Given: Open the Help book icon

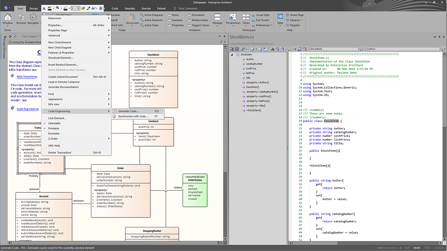Looking at the screenshot, I should [280, 17].
